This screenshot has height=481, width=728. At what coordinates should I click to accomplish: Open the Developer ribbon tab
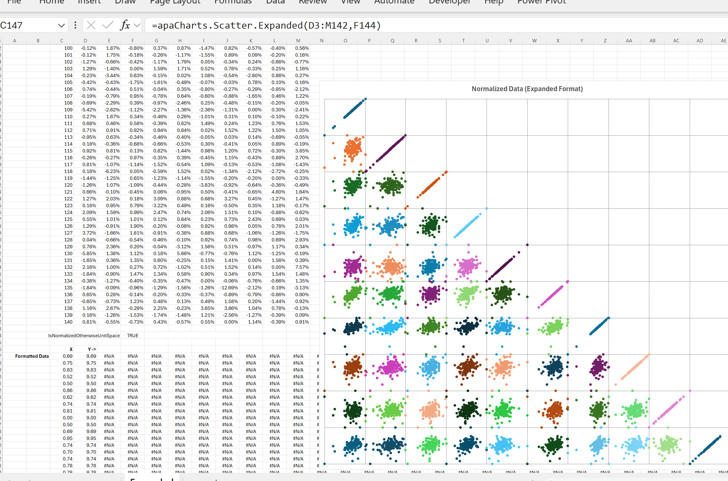[450, 2]
